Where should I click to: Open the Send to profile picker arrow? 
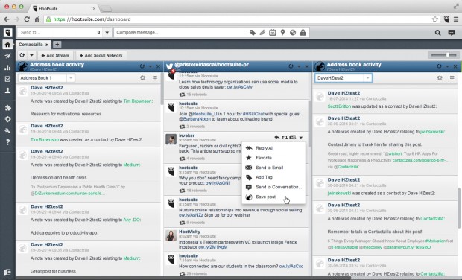coord(107,32)
